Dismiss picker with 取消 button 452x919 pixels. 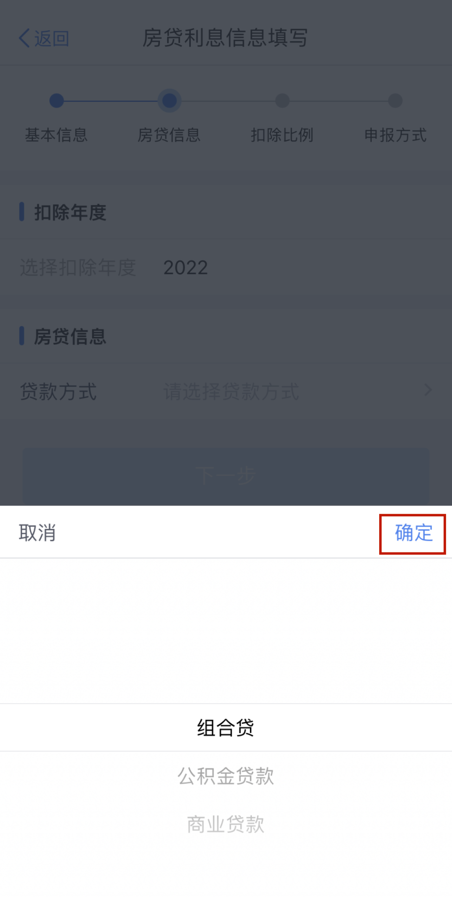37,533
